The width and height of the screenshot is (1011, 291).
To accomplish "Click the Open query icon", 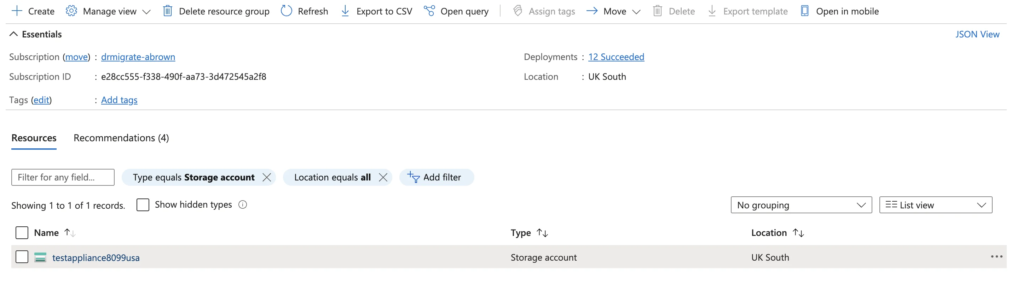I will click(x=429, y=11).
